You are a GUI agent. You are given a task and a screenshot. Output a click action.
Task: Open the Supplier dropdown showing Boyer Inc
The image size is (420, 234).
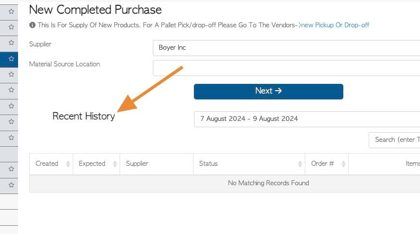(286, 48)
